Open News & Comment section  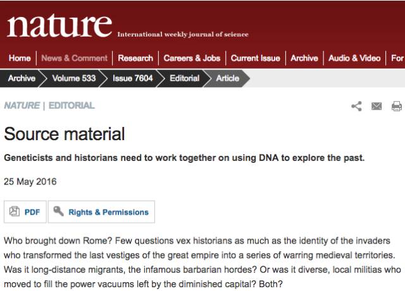tap(75, 58)
